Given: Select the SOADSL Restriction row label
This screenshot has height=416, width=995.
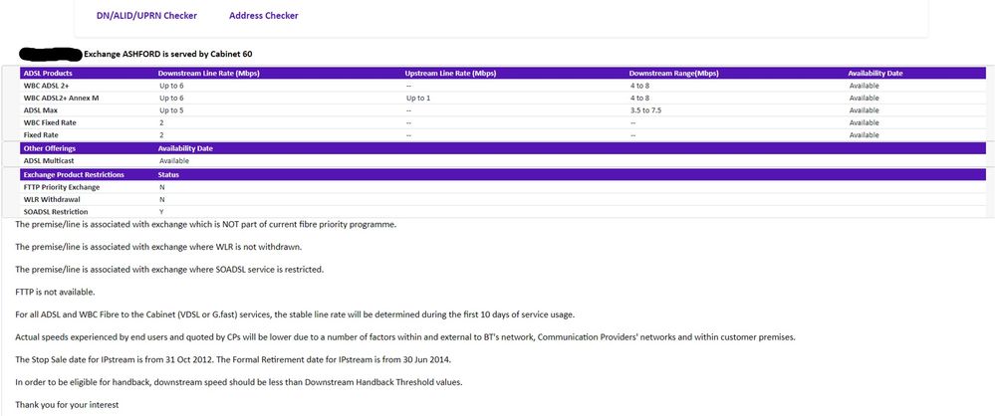Looking at the screenshot, I should pos(56,212).
